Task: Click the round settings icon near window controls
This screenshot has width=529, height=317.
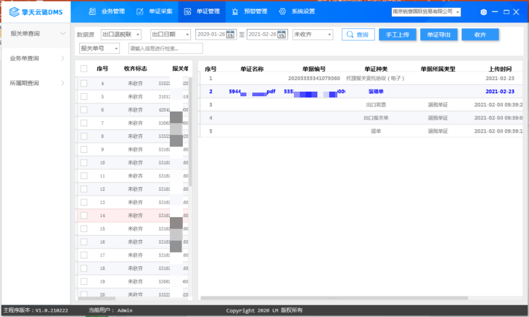Action: [x=484, y=12]
